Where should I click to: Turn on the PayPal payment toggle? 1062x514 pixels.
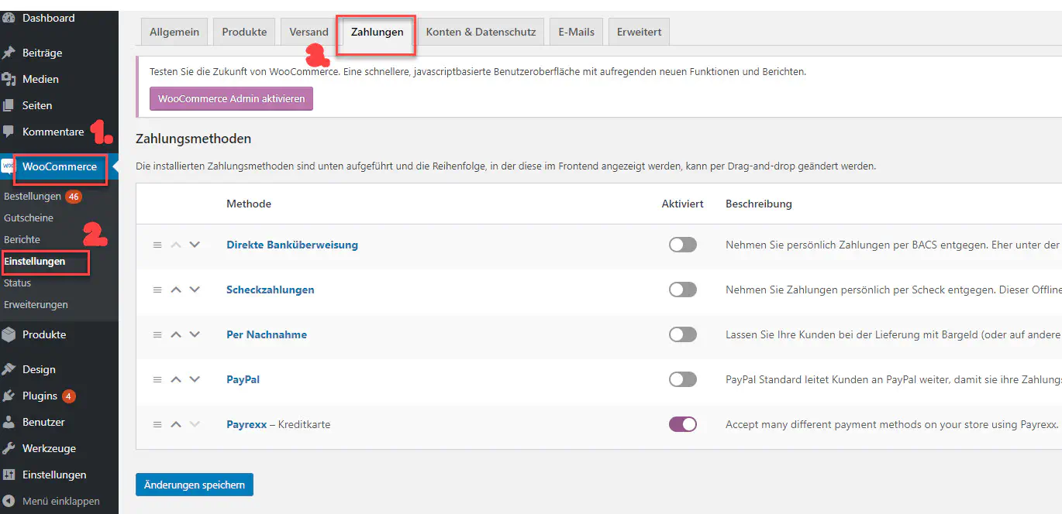tap(682, 379)
